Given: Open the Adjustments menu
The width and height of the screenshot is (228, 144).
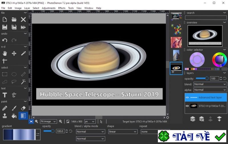Looking at the screenshot, I should tap(48, 8).
